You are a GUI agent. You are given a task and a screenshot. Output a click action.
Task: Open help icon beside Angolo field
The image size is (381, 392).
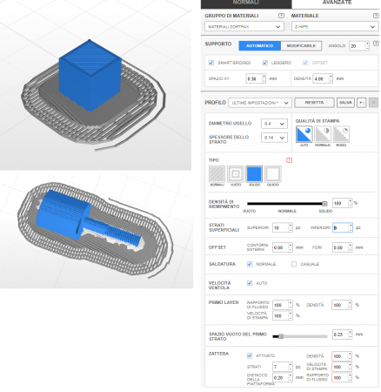tap(376, 44)
